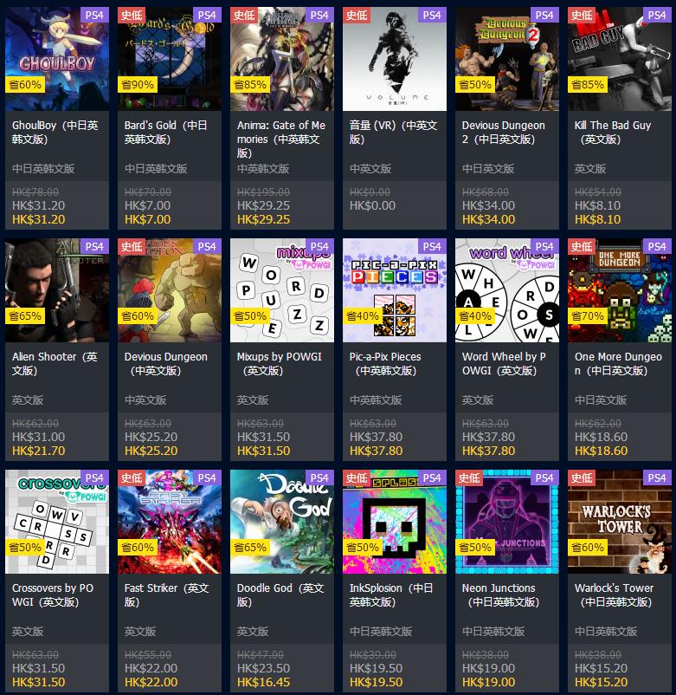The height and width of the screenshot is (695, 676).
Task: Select the Pic-a-Pix Pieces cover image
Action: tap(395, 290)
